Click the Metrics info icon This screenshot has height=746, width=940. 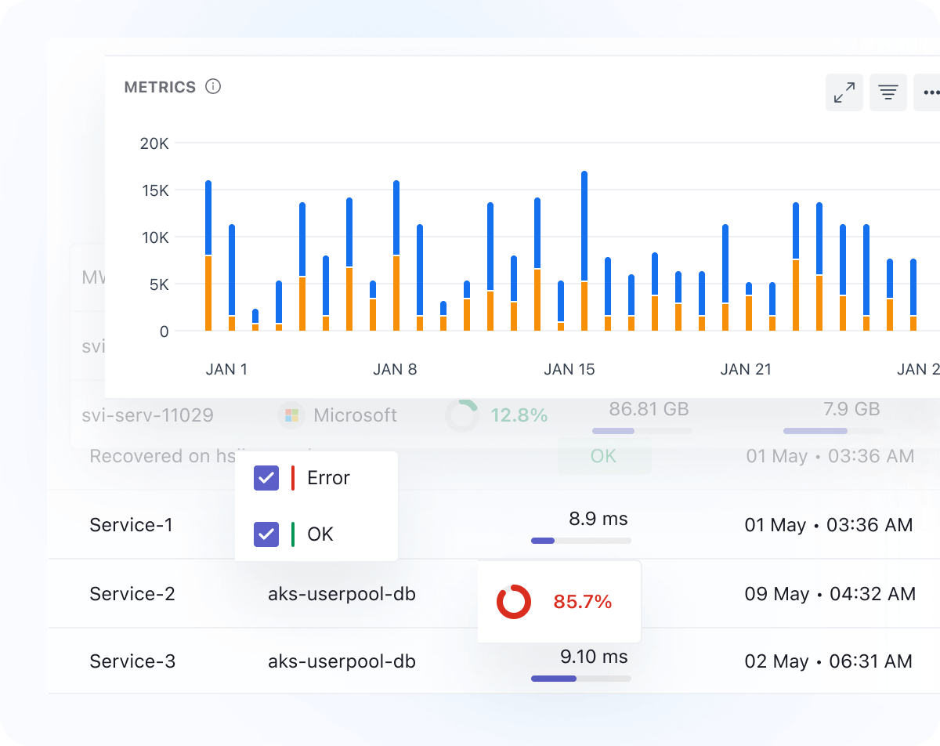pos(213,87)
